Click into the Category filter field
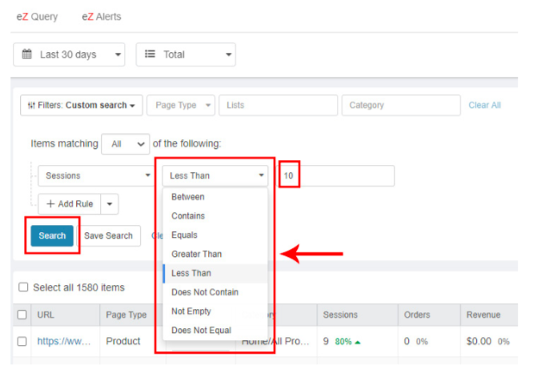Viewport: 537px width, 377px height. pyautogui.click(x=401, y=105)
